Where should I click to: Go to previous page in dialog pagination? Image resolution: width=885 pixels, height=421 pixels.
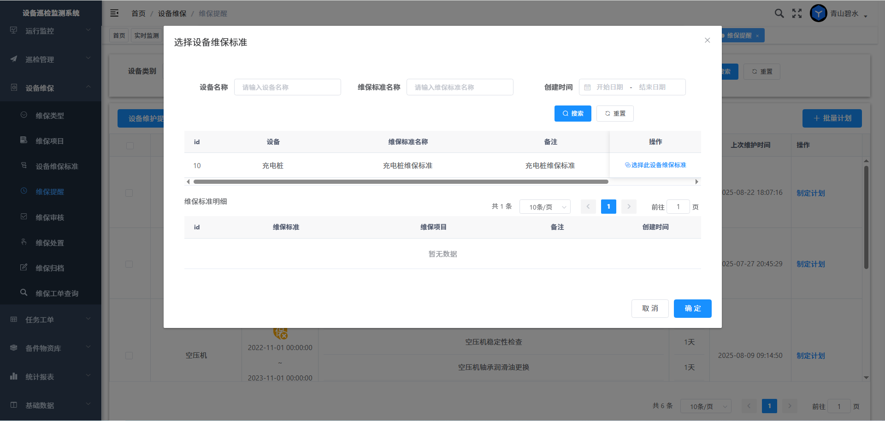588,207
